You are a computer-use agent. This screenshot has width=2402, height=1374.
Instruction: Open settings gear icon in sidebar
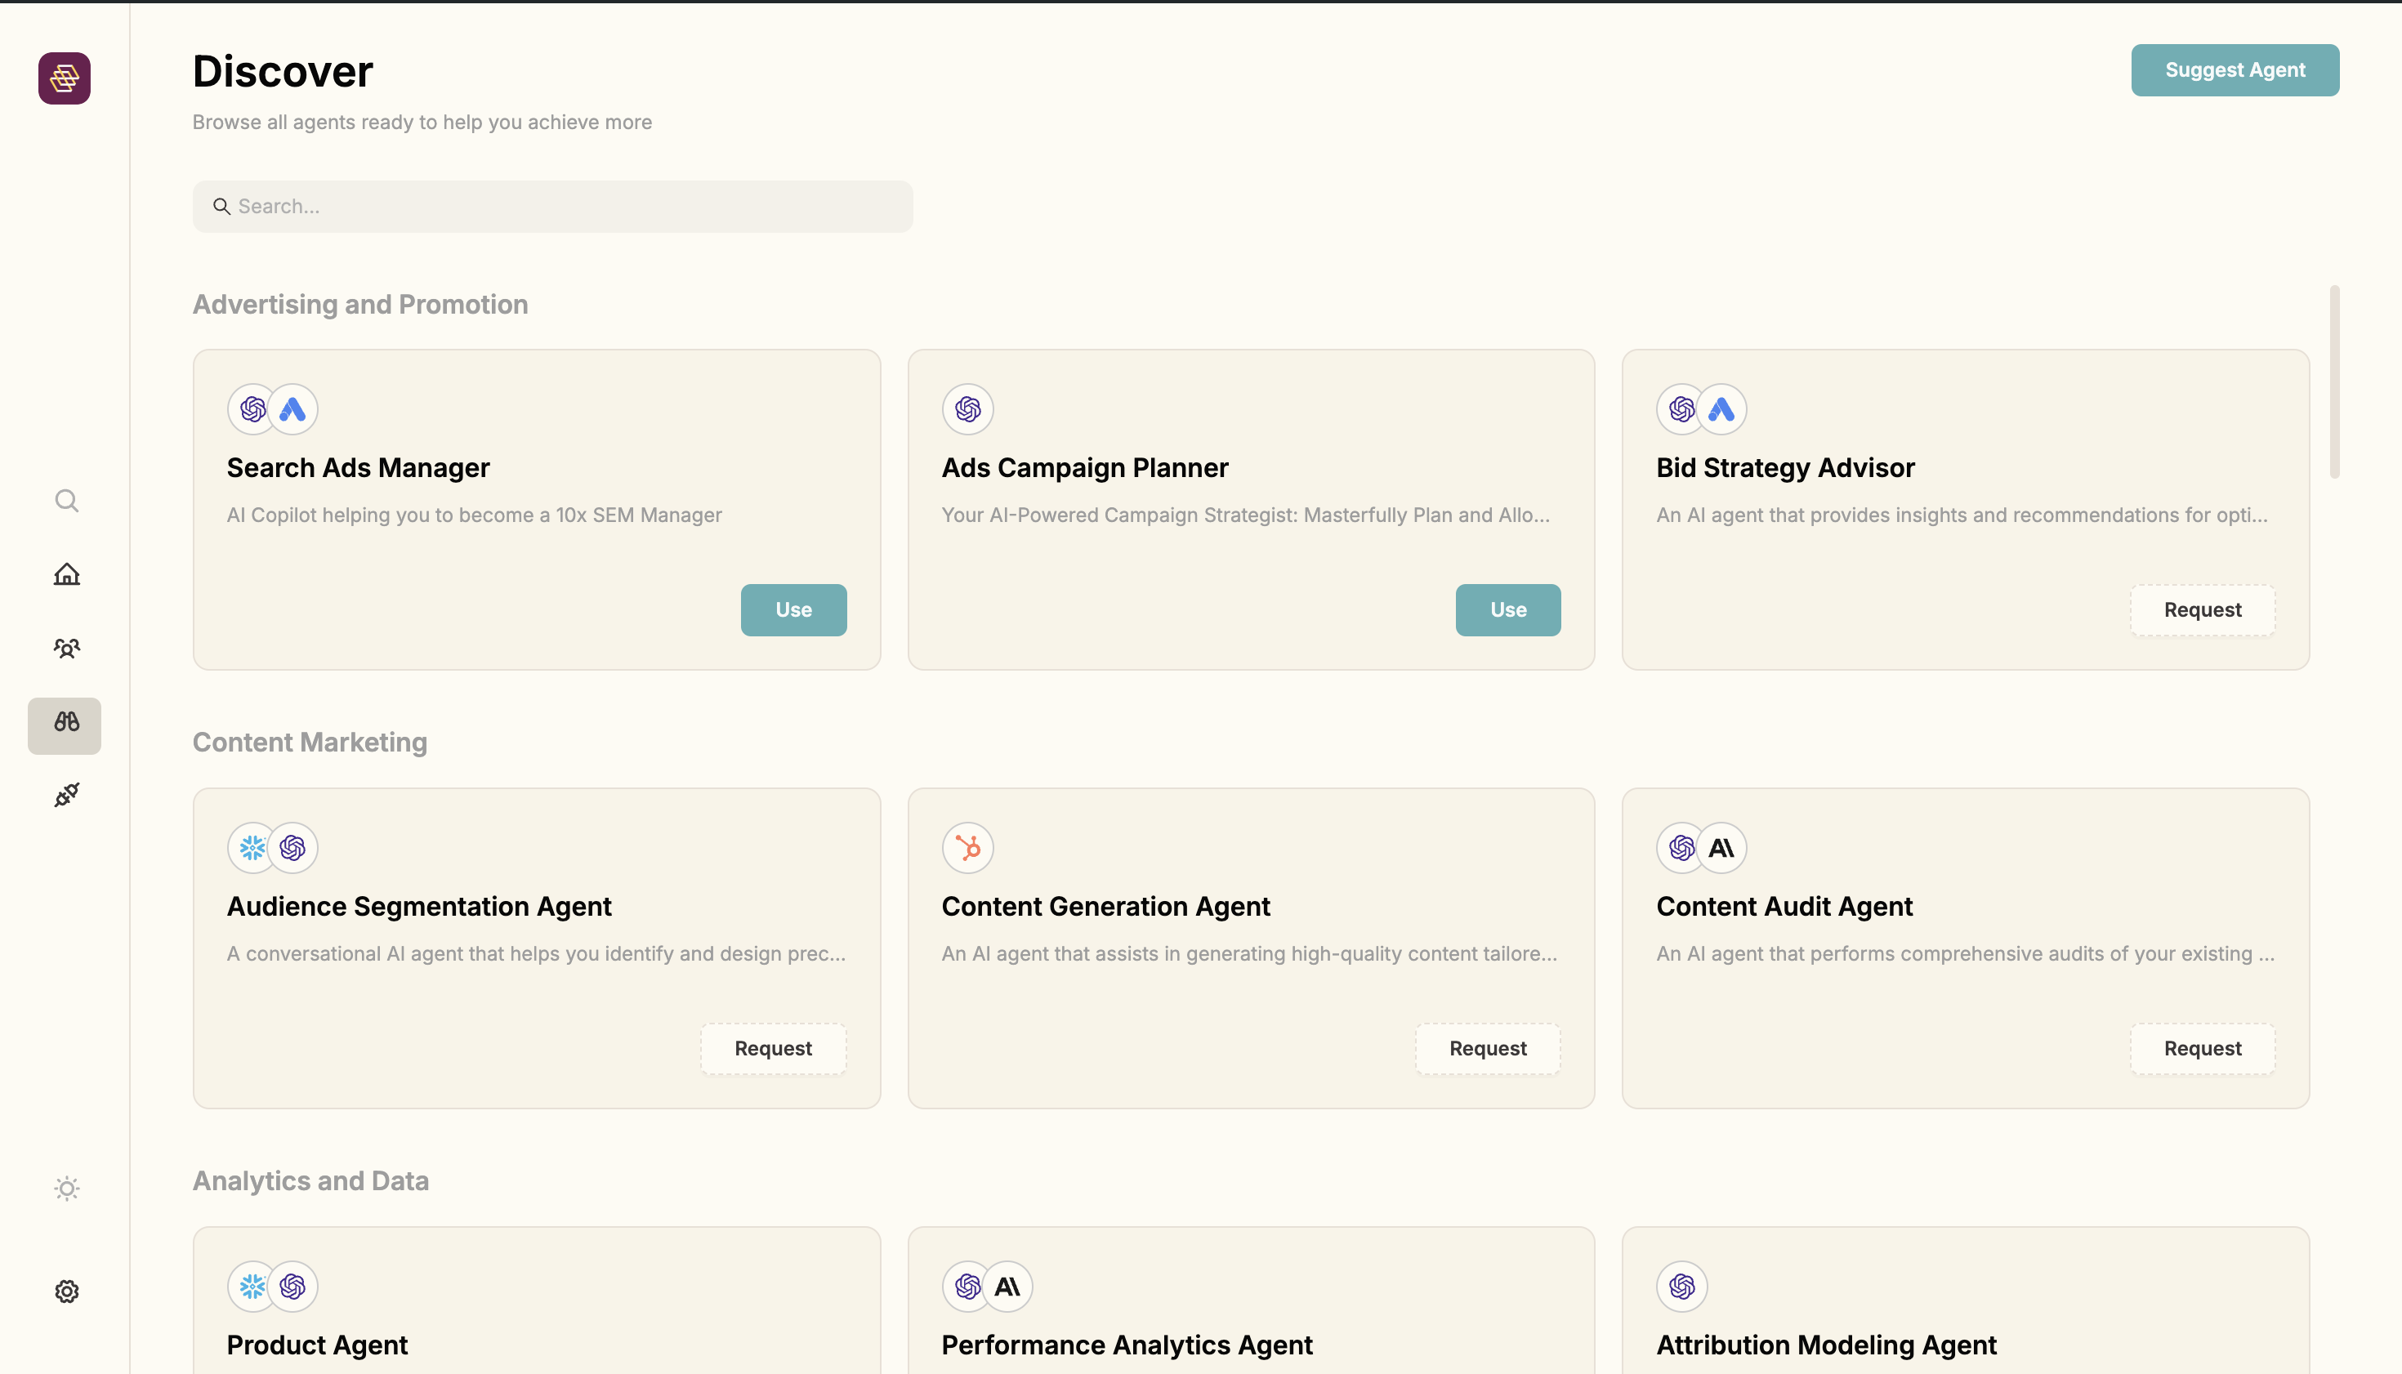point(66,1291)
